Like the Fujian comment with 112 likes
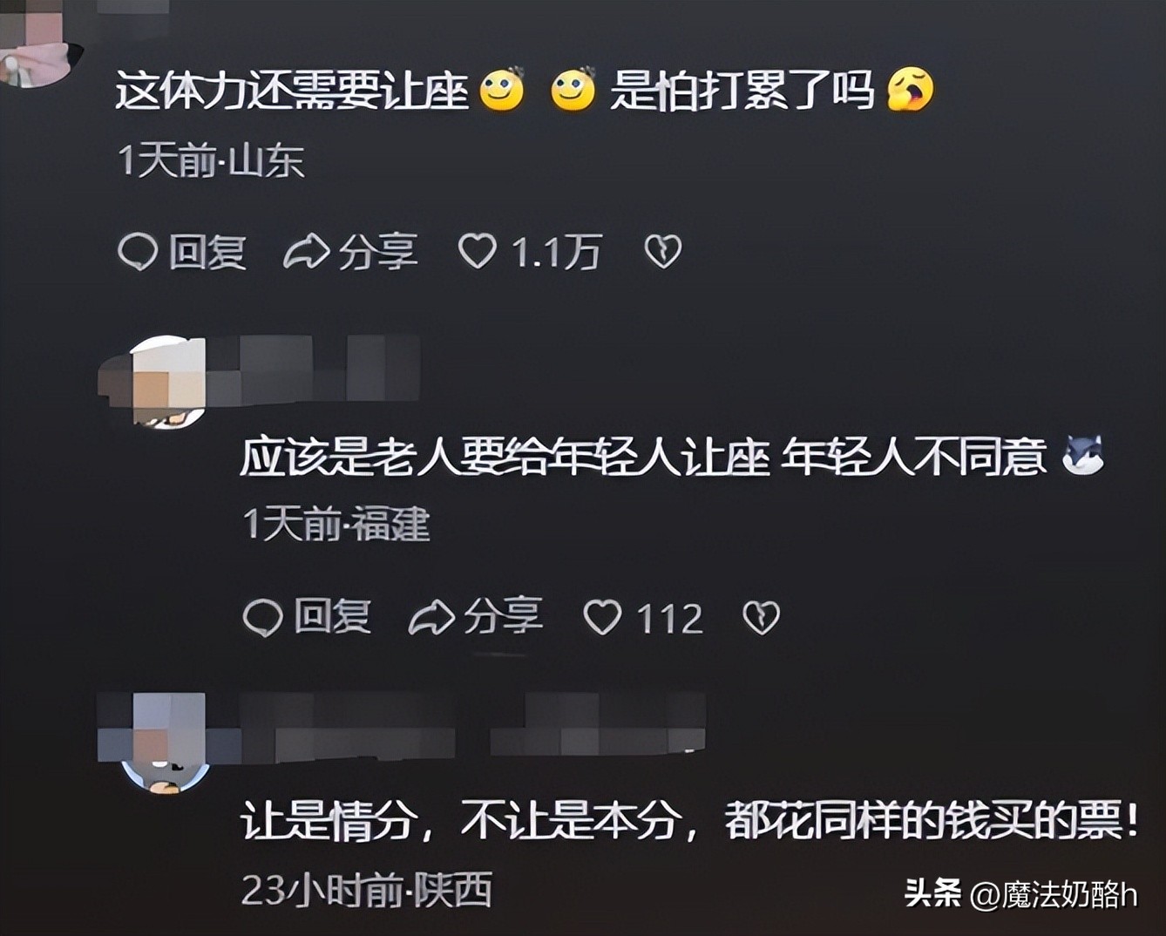The width and height of the screenshot is (1166, 936). (x=602, y=617)
